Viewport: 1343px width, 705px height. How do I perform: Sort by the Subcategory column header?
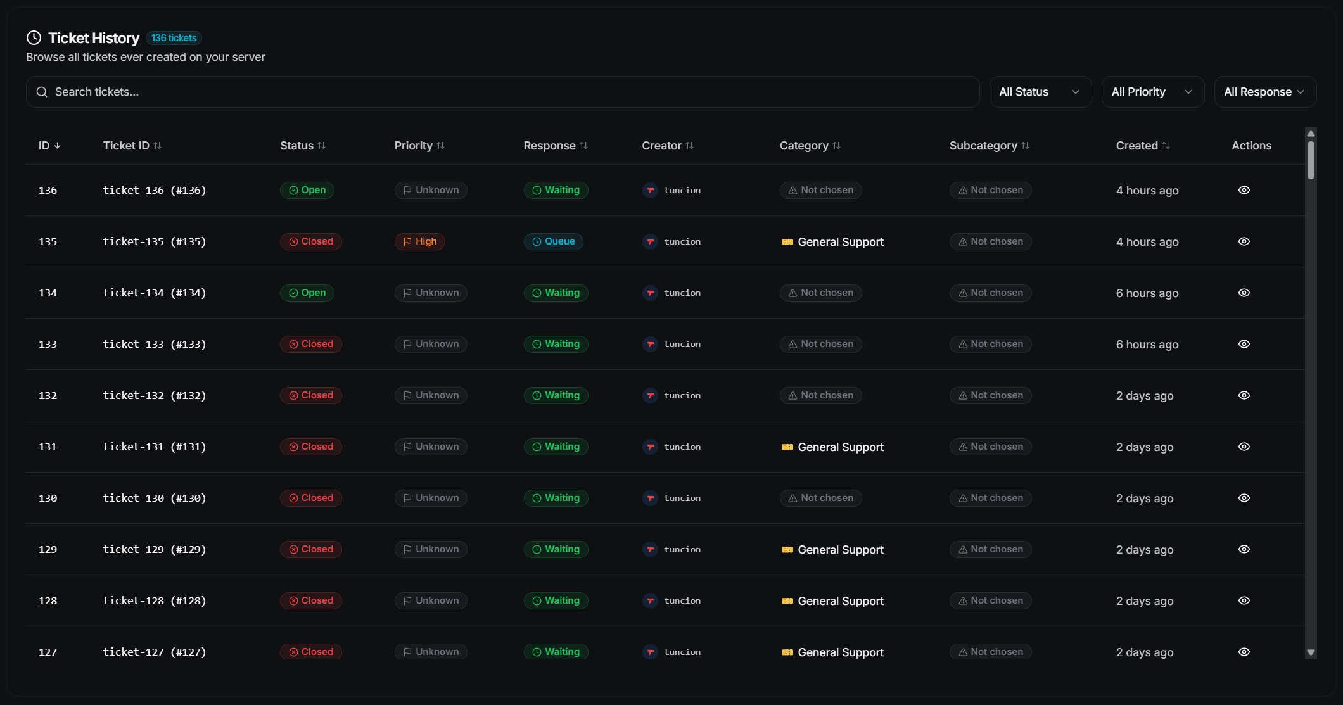click(990, 146)
